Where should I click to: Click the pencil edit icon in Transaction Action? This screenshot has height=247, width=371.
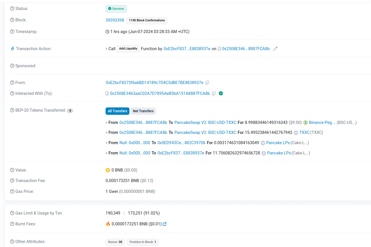pyautogui.click(x=275, y=49)
